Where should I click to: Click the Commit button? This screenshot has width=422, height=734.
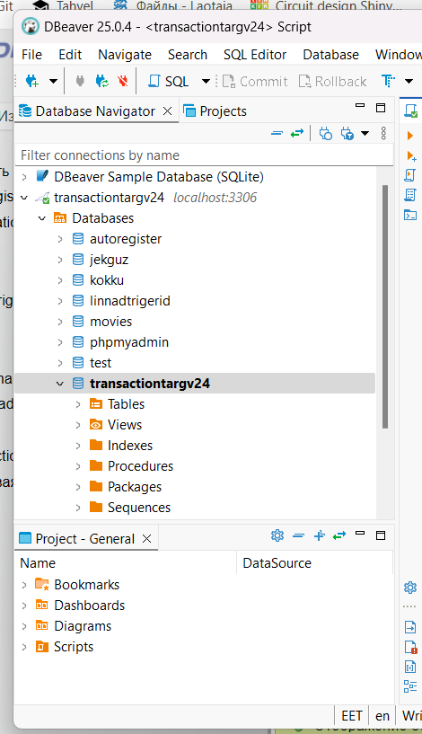(255, 82)
